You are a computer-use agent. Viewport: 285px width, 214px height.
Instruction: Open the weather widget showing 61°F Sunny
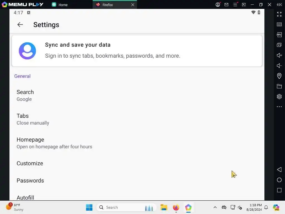click(14, 207)
